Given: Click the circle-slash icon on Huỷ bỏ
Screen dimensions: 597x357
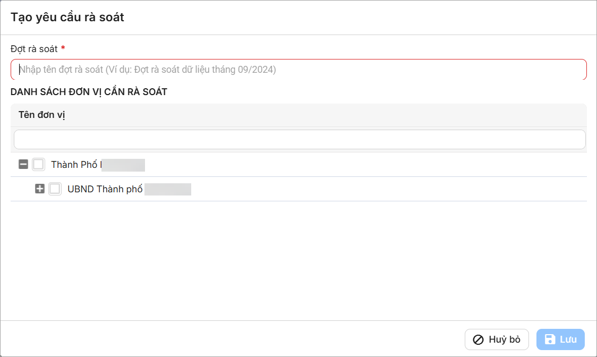Looking at the screenshot, I should tap(478, 339).
